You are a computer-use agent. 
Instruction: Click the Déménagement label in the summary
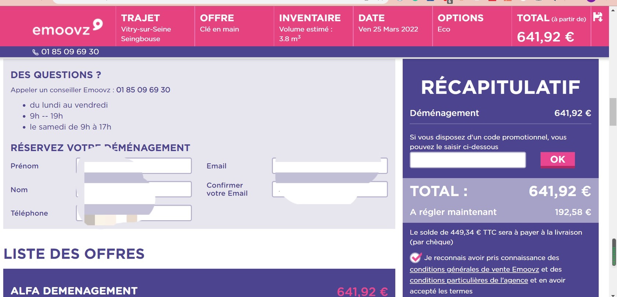444,113
